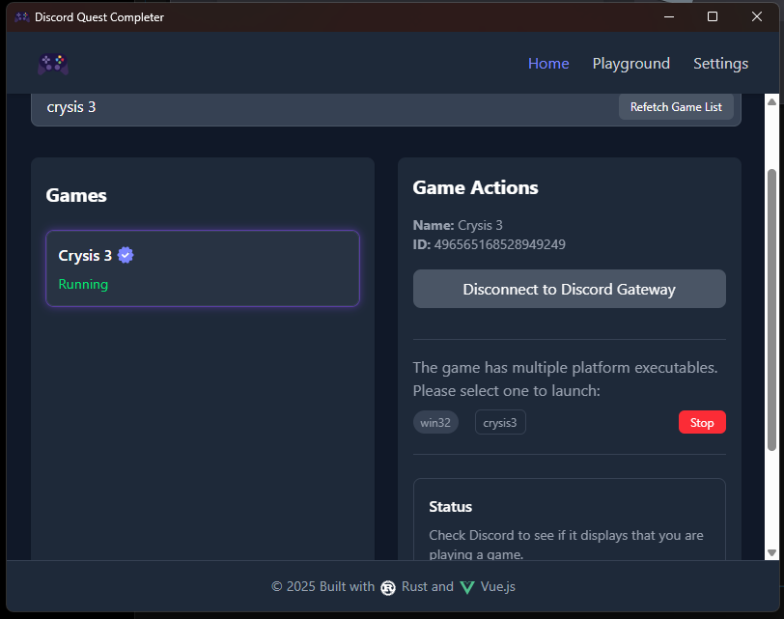This screenshot has width=784, height=619.
Task: Disconnect to Discord Gateway
Action: tap(569, 289)
